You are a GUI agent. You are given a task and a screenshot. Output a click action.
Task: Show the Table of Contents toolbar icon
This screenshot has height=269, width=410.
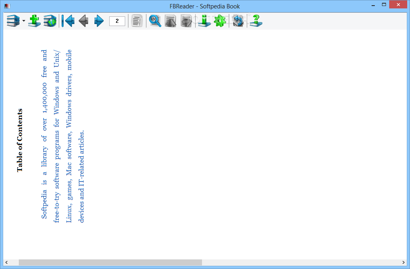click(137, 21)
